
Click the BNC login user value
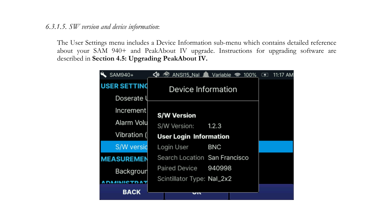coord(214,147)
